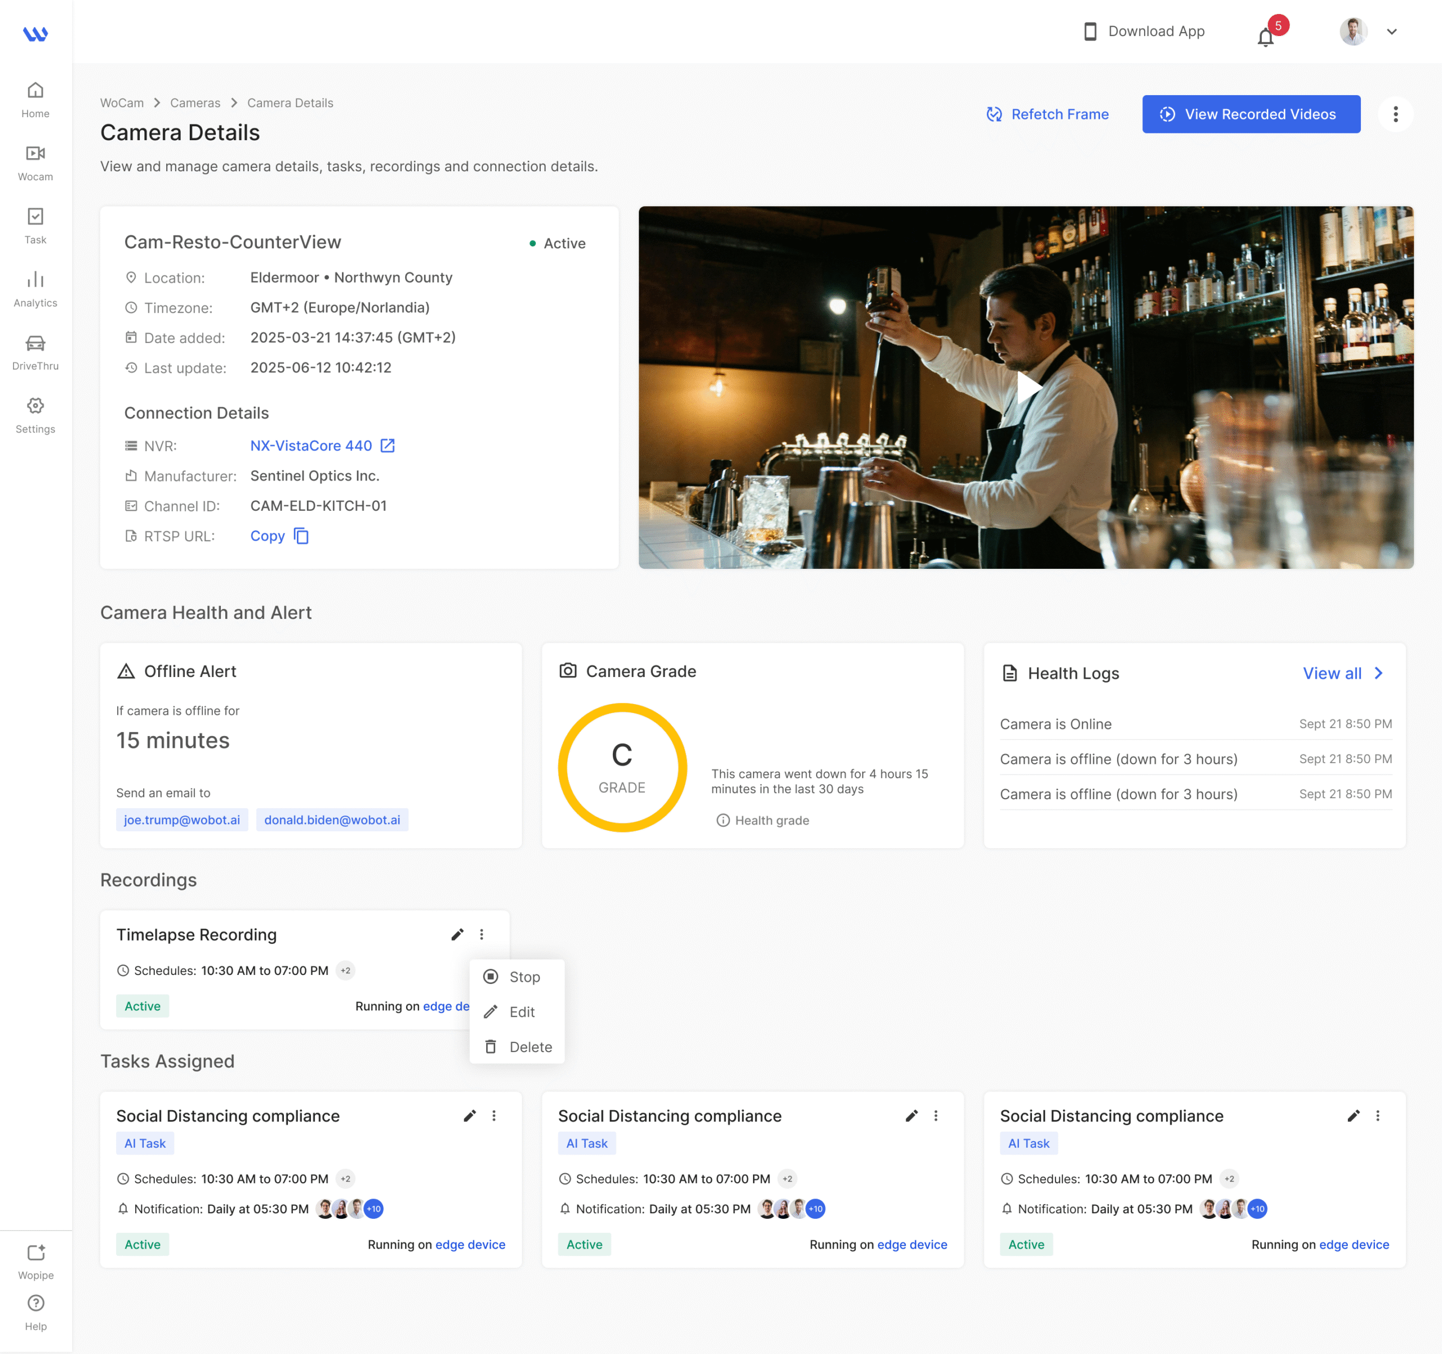Open the third Social Distancing task kebab menu
Image resolution: width=1442 pixels, height=1354 pixels.
click(1377, 1115)
